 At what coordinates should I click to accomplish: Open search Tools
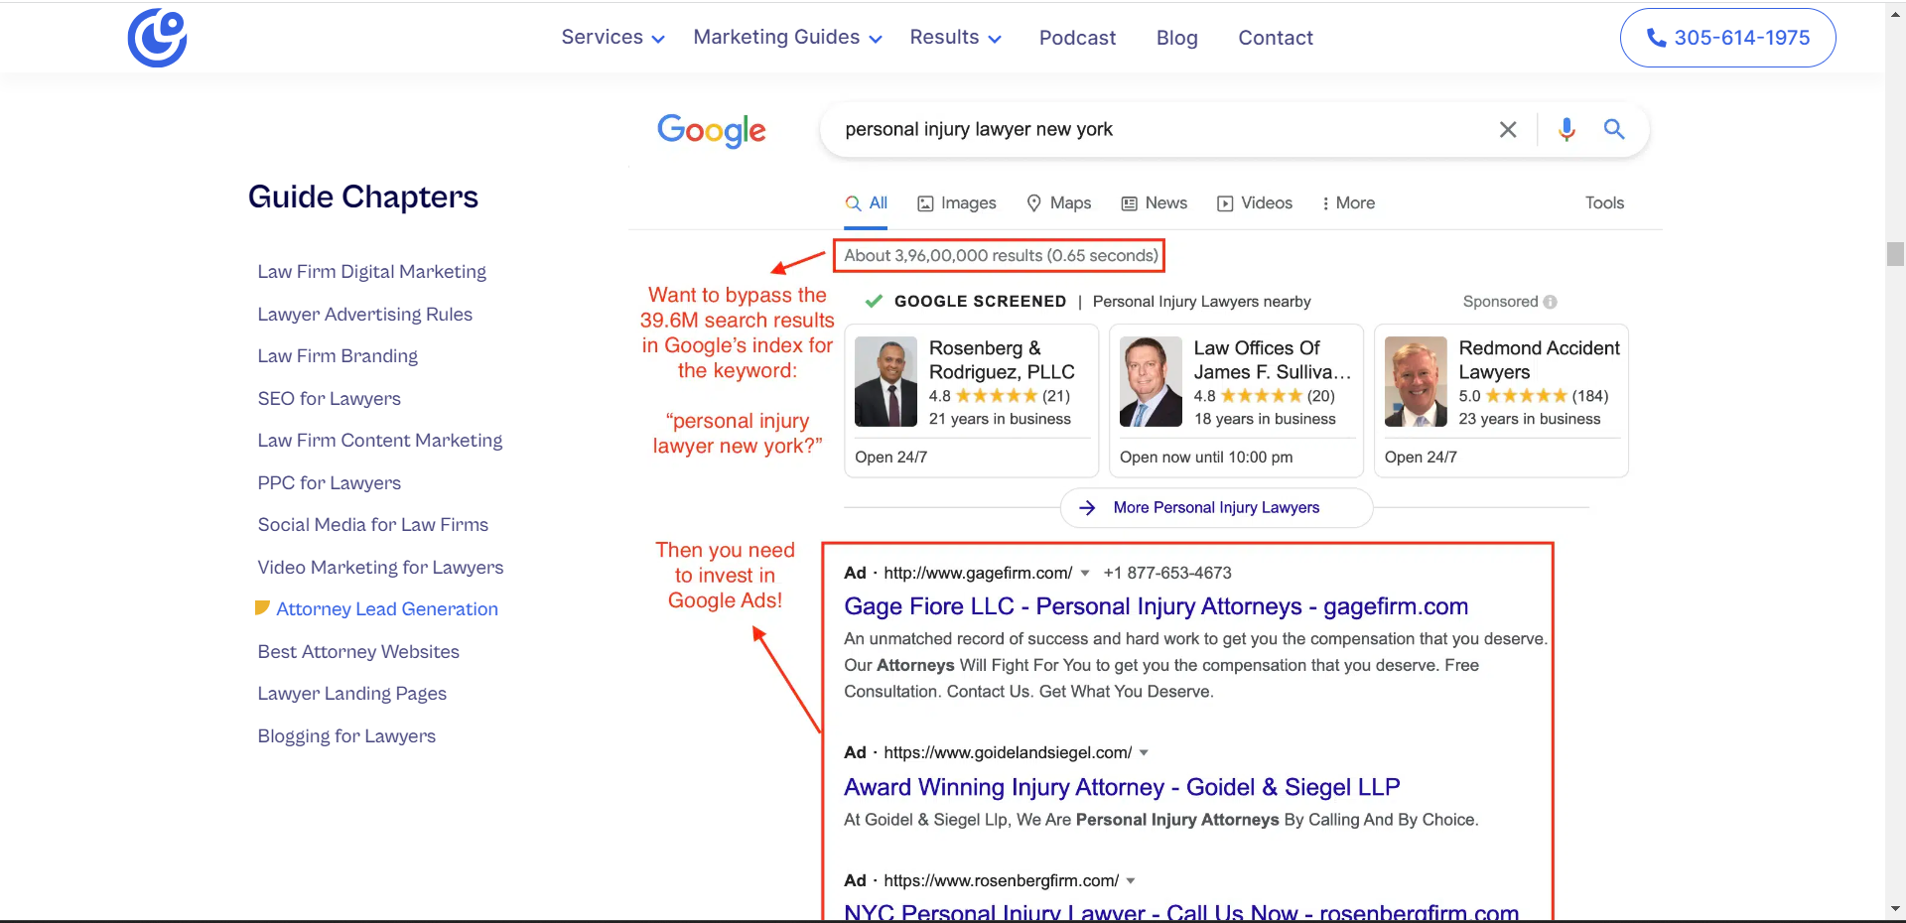1604,203
